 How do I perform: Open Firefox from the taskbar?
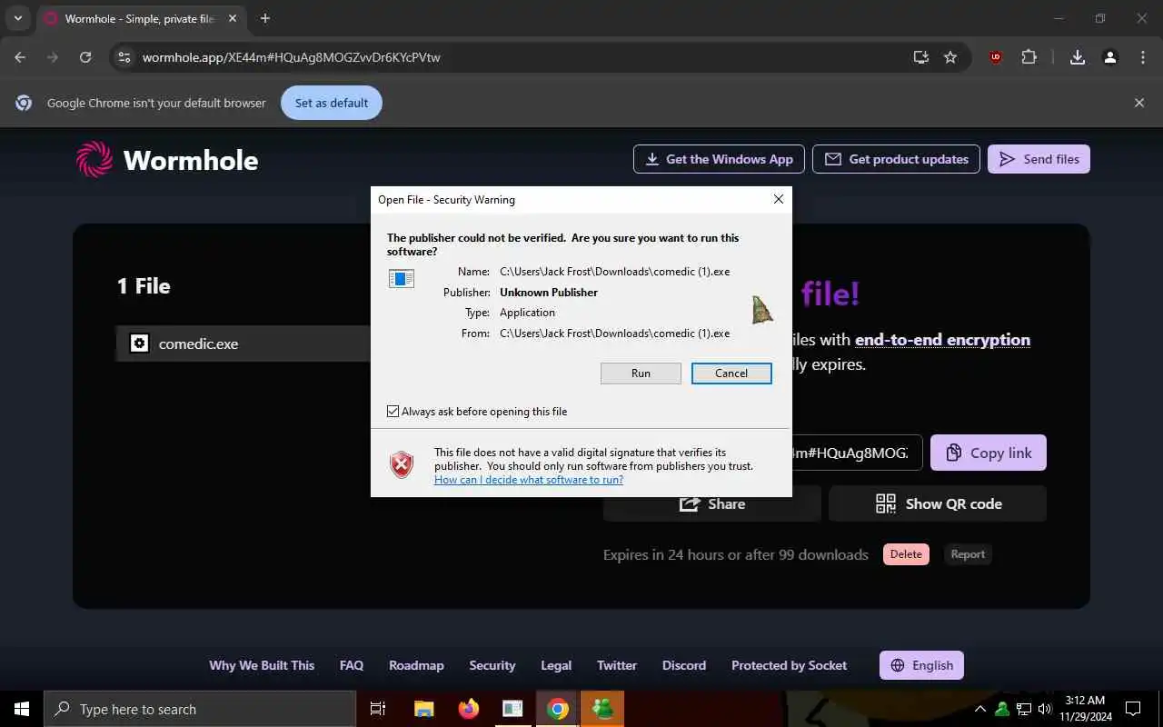tap(468, 709)
